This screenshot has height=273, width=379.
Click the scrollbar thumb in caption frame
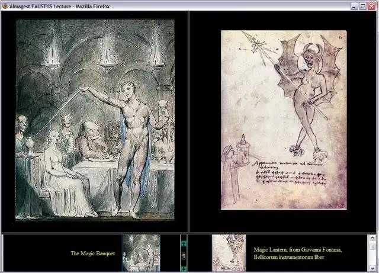[372, 246]
